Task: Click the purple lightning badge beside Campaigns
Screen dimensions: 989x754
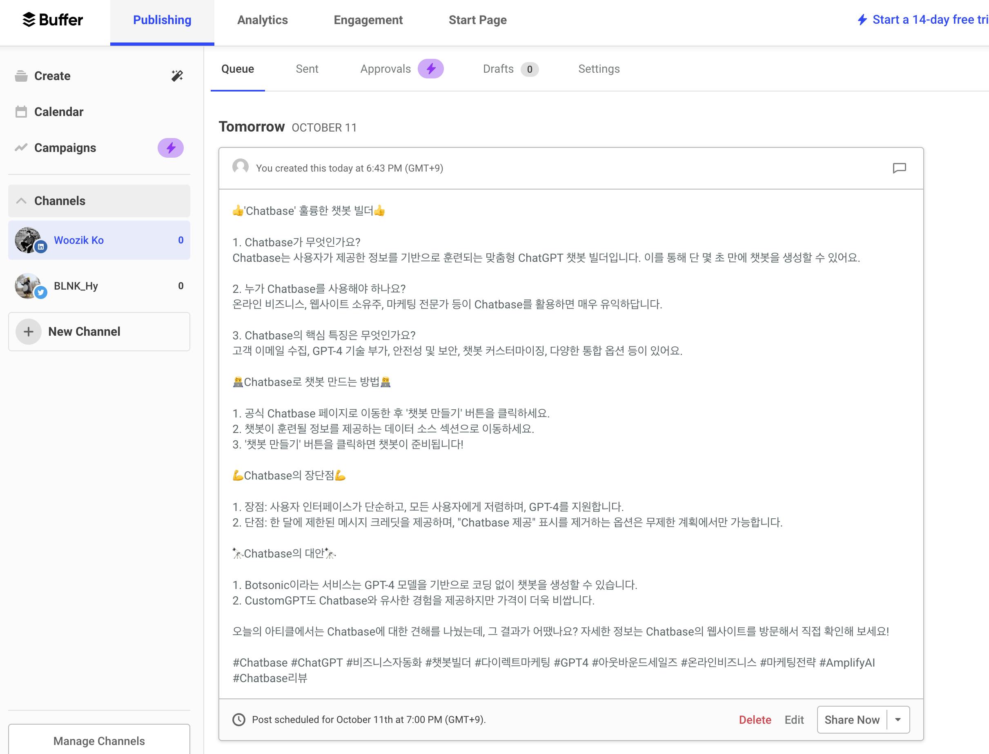Action: tap(171, 148)
